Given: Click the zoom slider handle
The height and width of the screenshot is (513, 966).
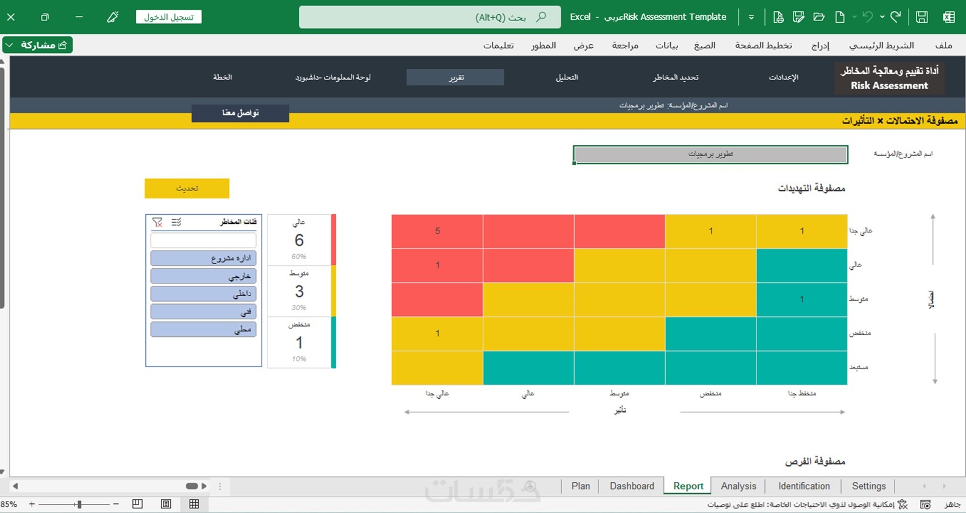Looking at the screenshot, I should tap(80, 504).
